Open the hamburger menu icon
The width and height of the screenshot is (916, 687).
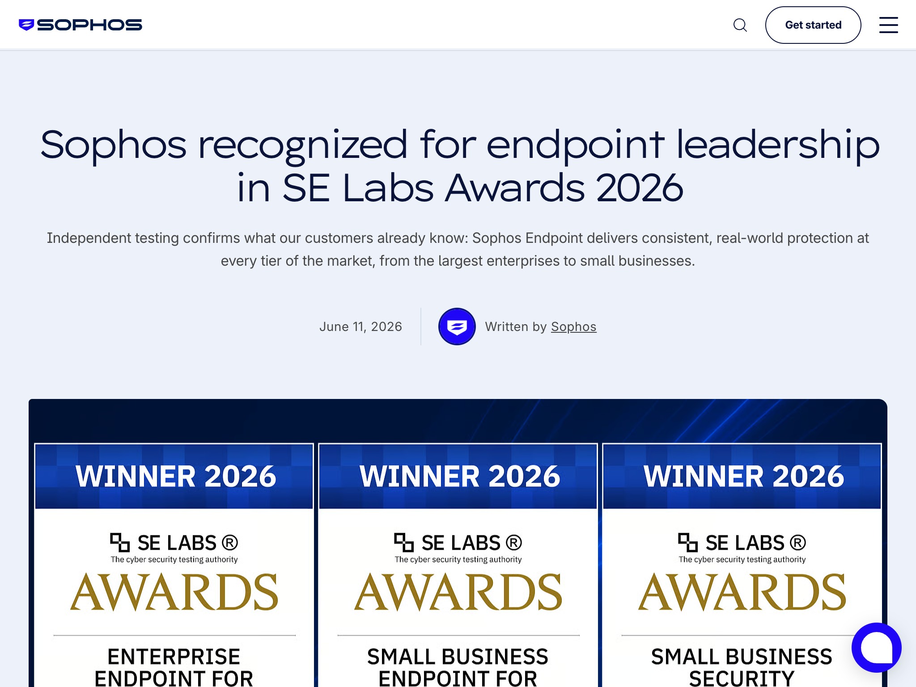click(888, 25)
